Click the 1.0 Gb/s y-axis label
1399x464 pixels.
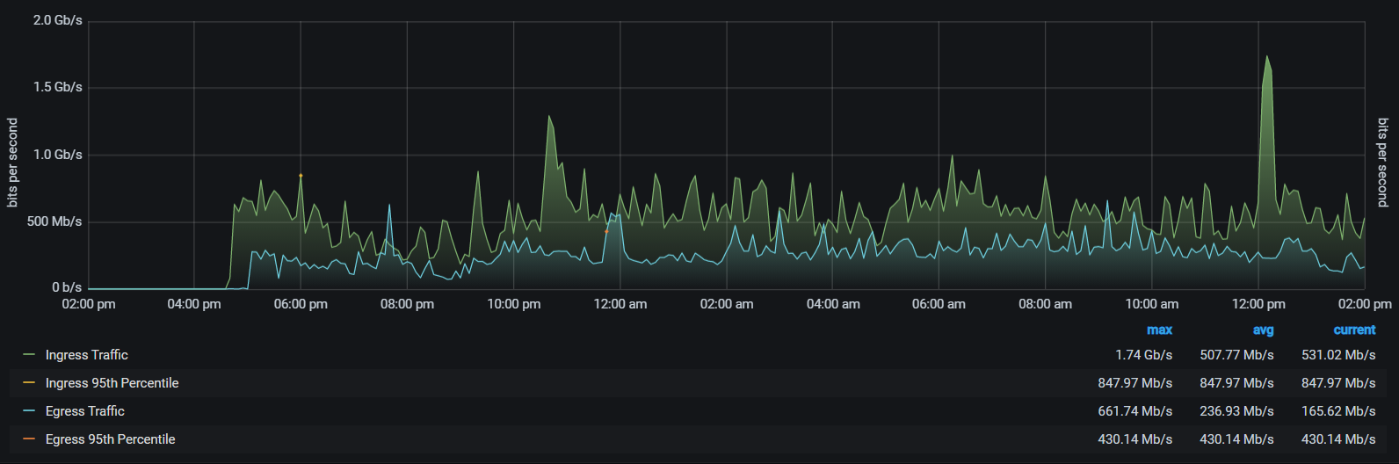click(x=58, y=155)
